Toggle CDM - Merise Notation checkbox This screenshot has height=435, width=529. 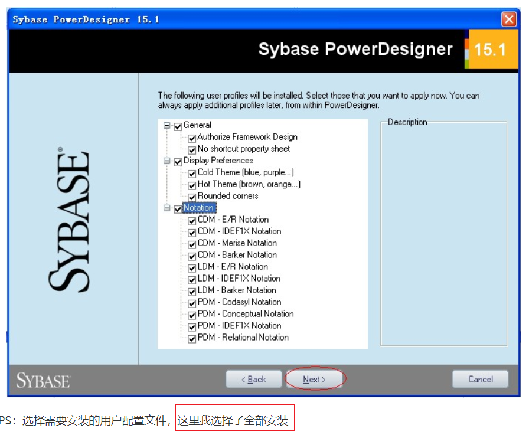tap(192, 244)
